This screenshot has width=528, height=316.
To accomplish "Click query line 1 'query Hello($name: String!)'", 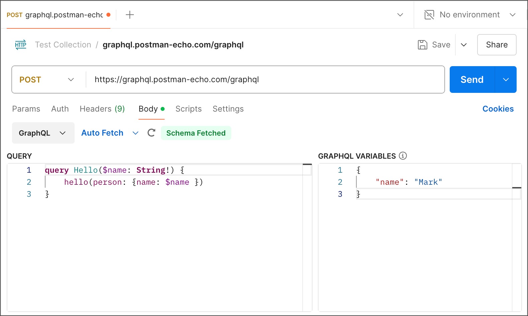I will pos(114,170).
